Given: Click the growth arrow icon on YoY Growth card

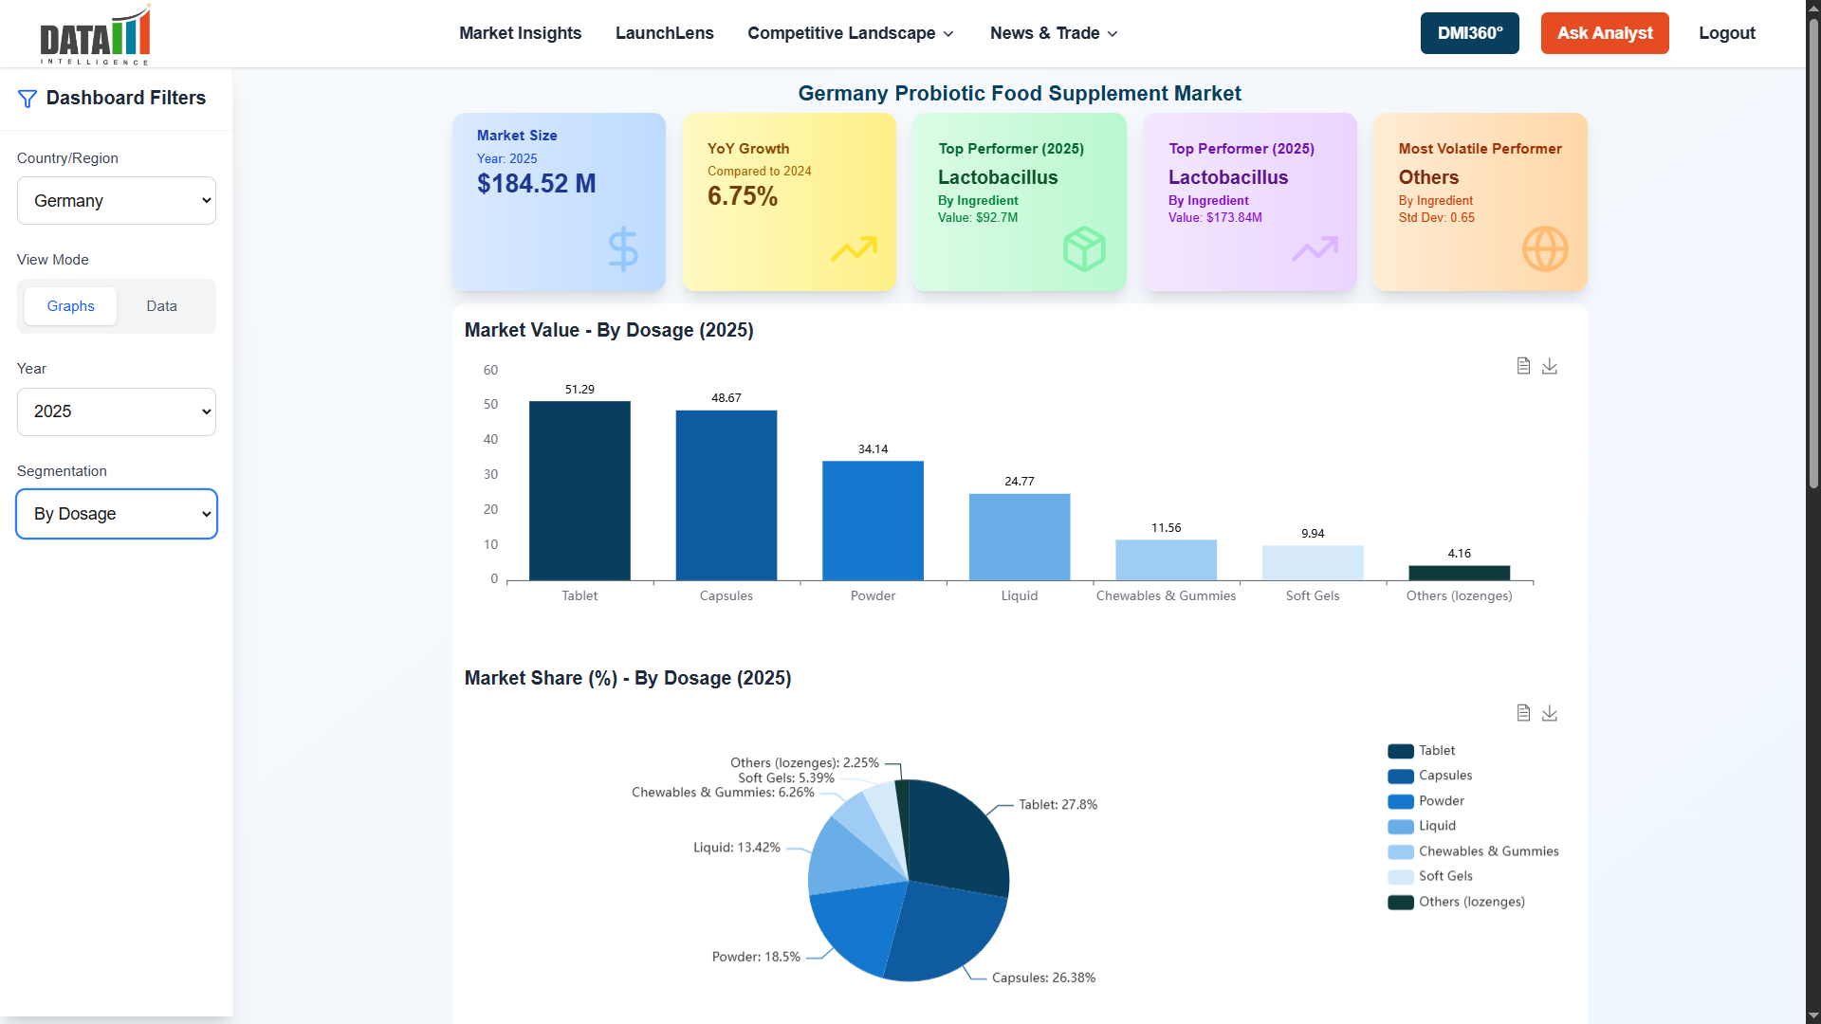Looking at the screenshot, I should click(854, 249).
